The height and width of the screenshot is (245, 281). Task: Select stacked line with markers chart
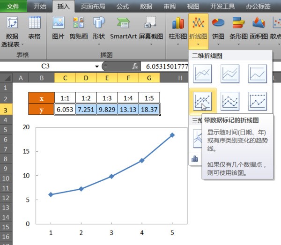(x=230, y=101)
